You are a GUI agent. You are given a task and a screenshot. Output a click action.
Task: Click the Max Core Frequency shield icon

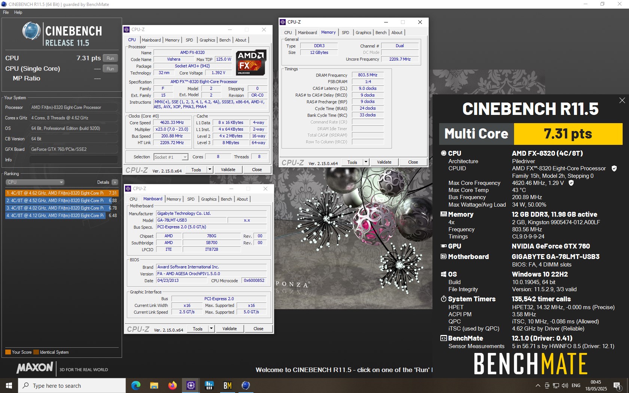point(571,183)
